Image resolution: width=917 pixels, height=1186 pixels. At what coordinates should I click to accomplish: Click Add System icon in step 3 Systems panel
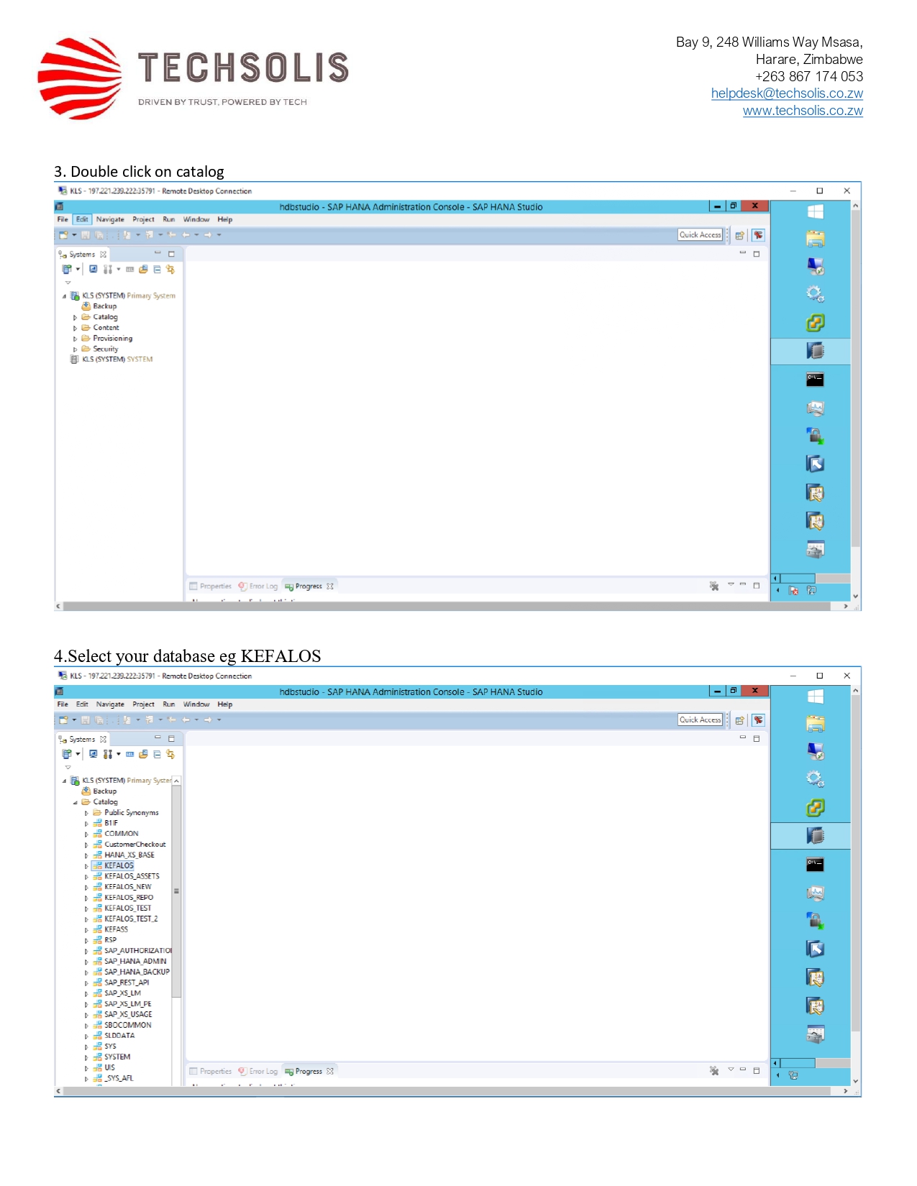coord(67,270)
